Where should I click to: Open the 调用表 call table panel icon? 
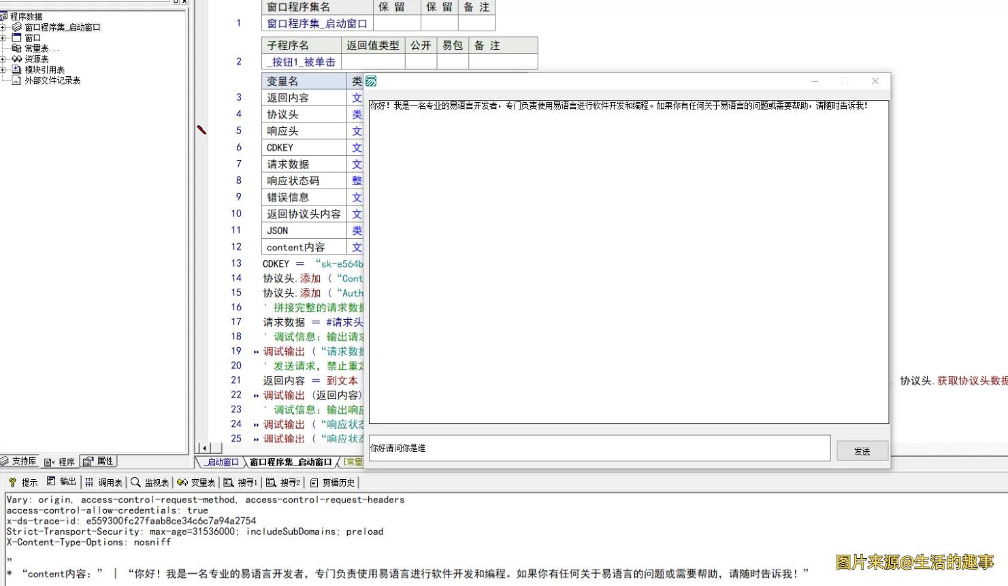click(x=105, y=482)
